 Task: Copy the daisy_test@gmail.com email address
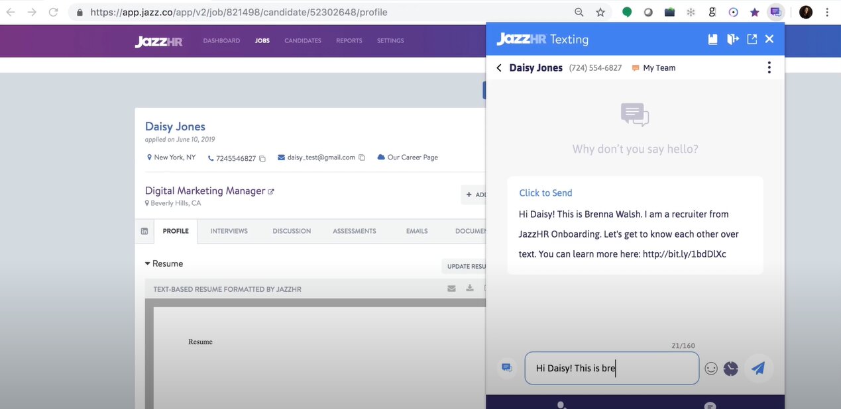pyautogui.click(x=362, y=158)
